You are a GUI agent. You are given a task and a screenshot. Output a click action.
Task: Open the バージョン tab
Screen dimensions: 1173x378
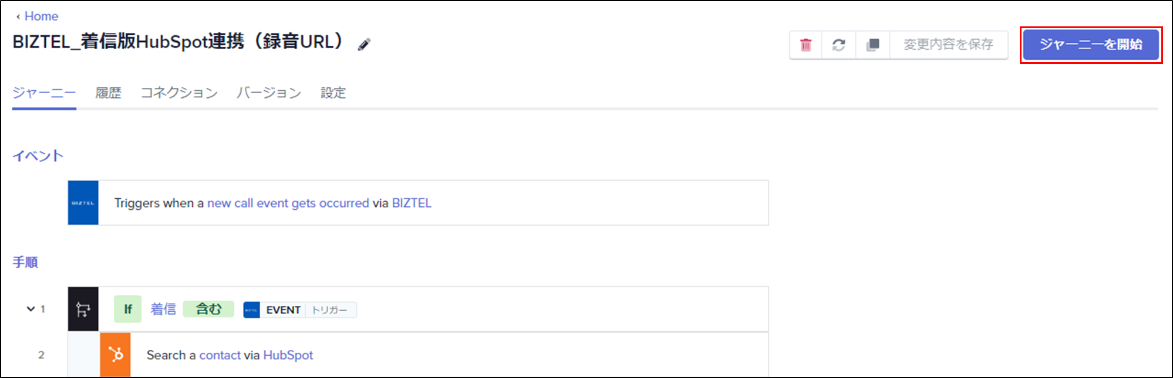click(269, 93)
